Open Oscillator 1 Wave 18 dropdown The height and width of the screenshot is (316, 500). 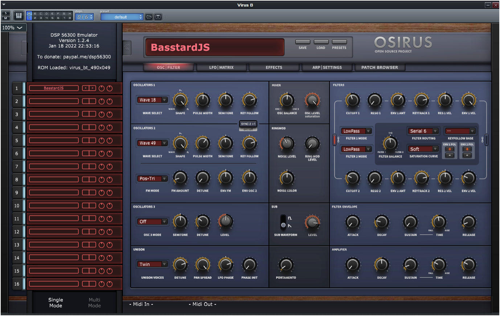(152, 100)
